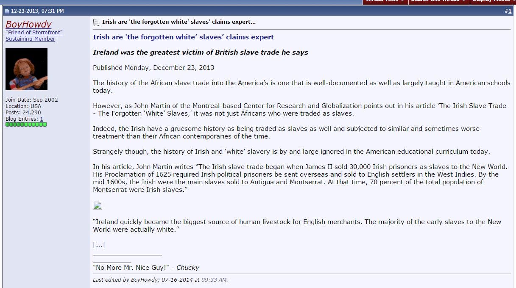Viewport: 516px width, 288px height.
Task: Expand the Display Modes dropdown
Action: (493, 1)
